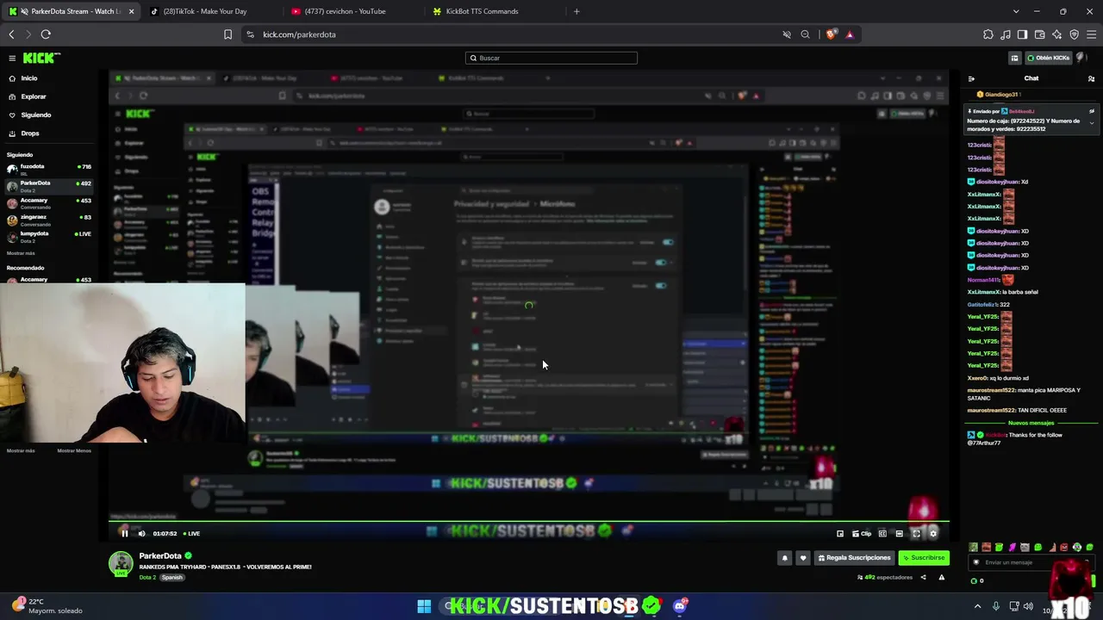Screen dimensions: 1103x620
Task: Open a new browser tab
Action: (x=576, y=11)
